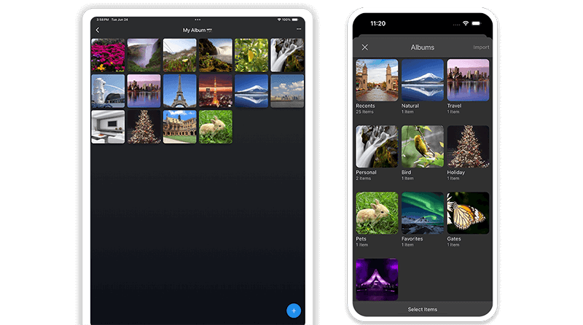Viewport: 583px width, 325px height.
Task: Select the pink flowers photo
Action: [x=108, y=55]
